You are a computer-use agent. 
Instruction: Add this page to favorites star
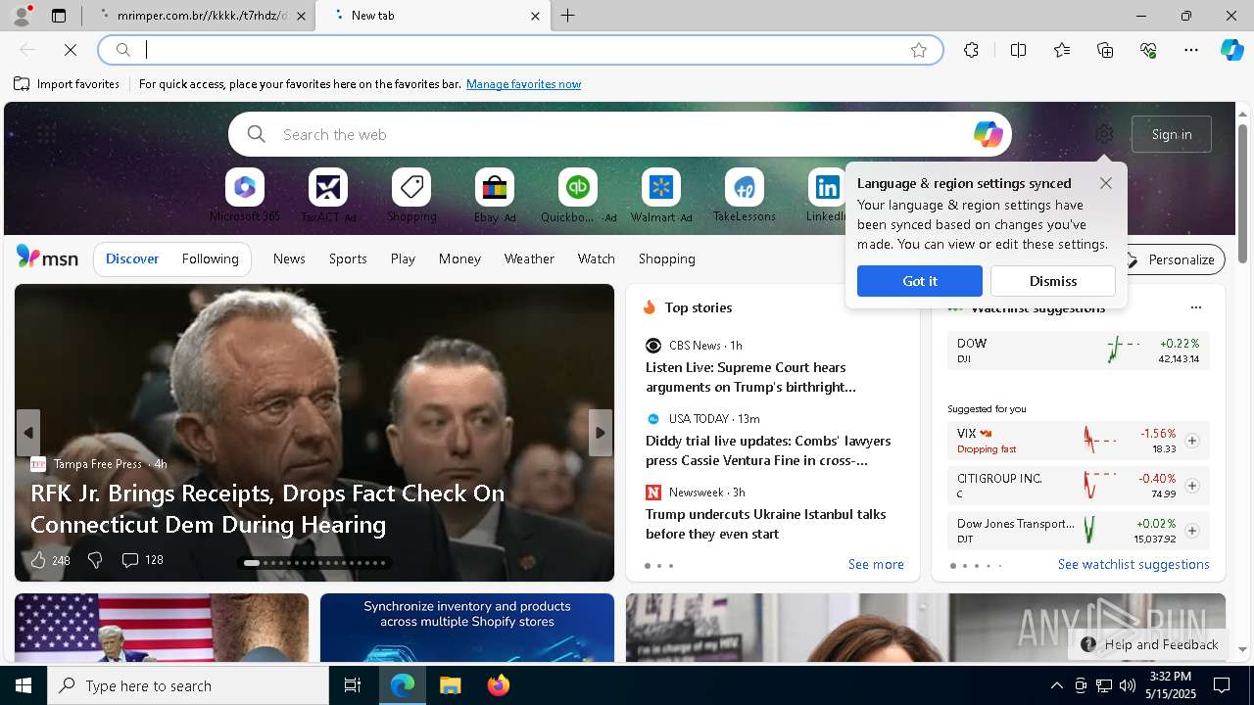pyautogui.click(x=918, y=50)
